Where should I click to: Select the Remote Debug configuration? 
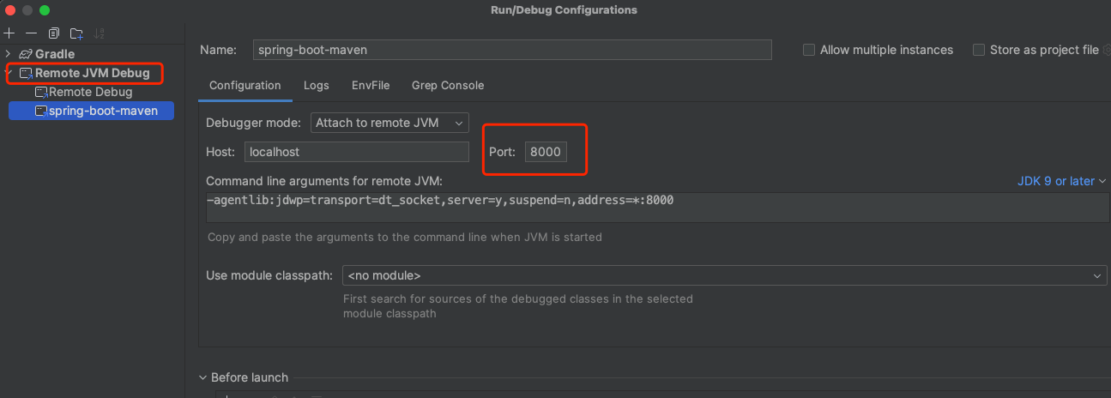(90, 92)
